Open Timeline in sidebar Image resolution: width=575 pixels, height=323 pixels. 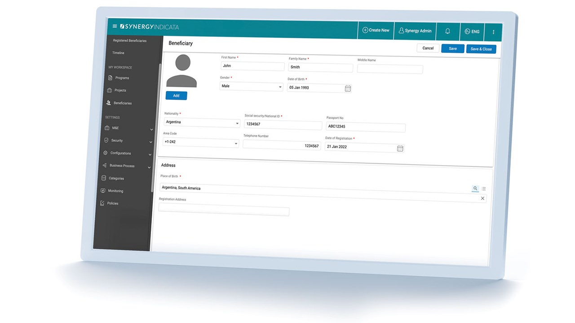pyautogui.click(x=118, y=53)
